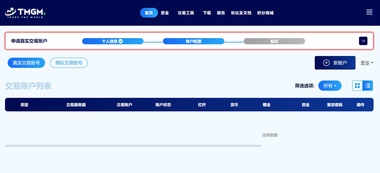Click the 没有数据 message

pyautogui.click(x=270, y=135)
